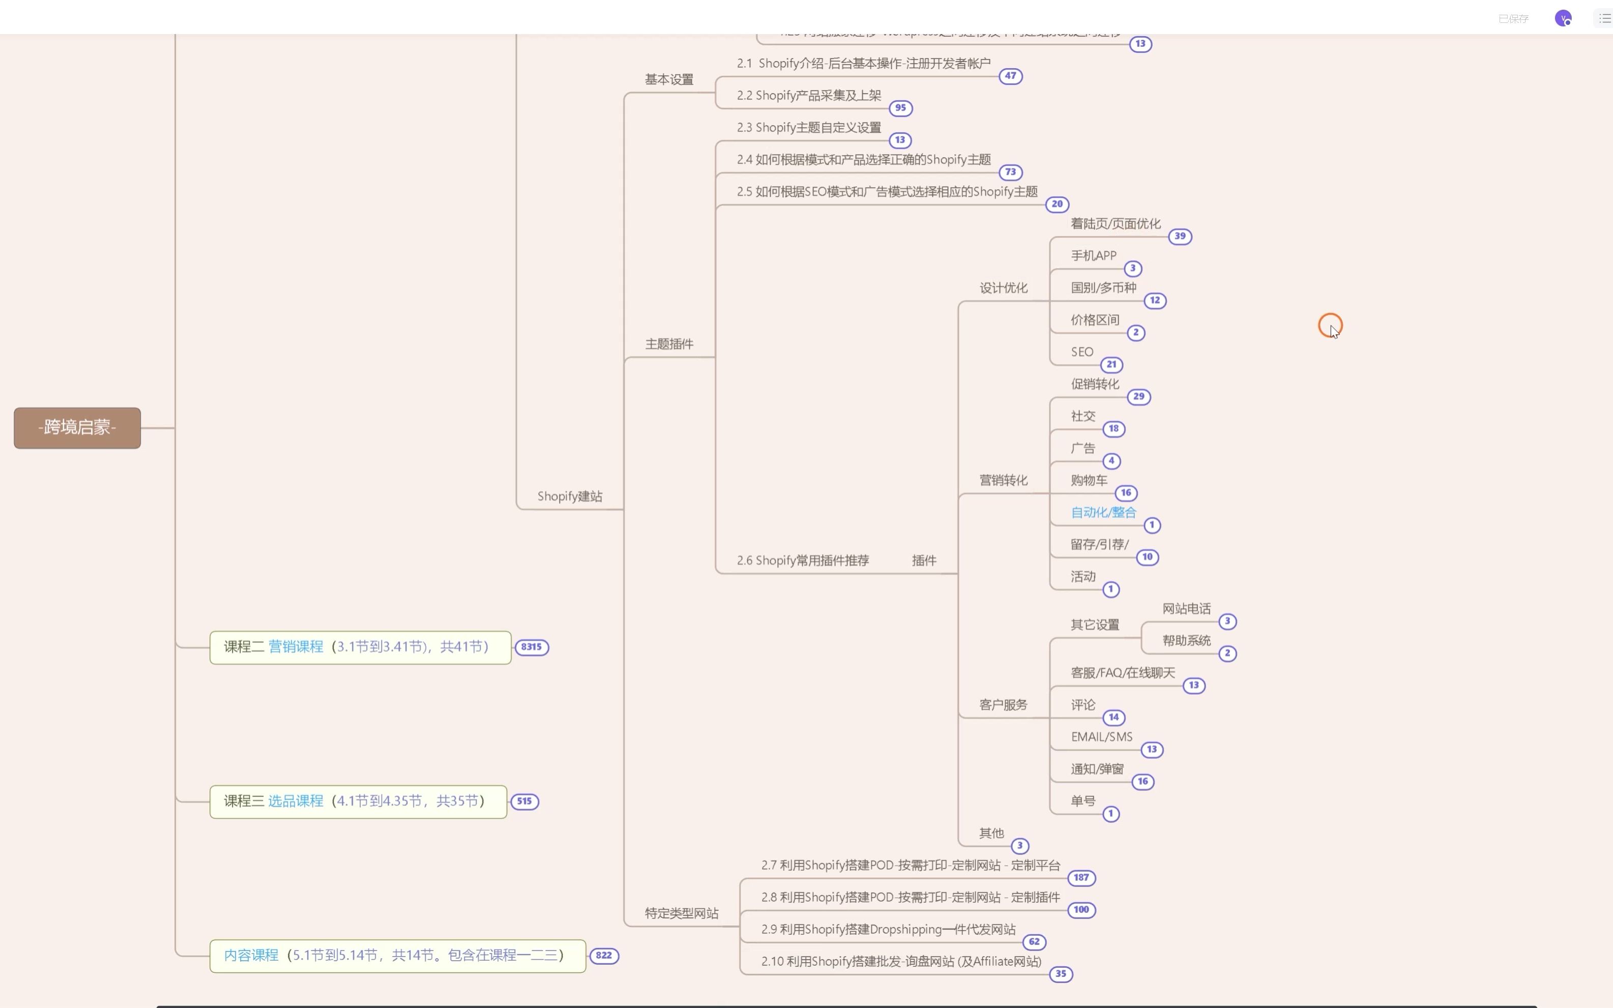The width and height of the screenshot is (1613, 1008).
Task: Select node 2.4 如何根据模式和产品选择正确的Shopify主题
Action: point(864,159)
